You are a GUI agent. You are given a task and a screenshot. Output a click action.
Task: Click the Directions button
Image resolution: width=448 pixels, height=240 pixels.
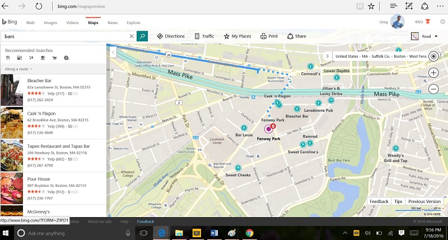(x=171, y=36)
